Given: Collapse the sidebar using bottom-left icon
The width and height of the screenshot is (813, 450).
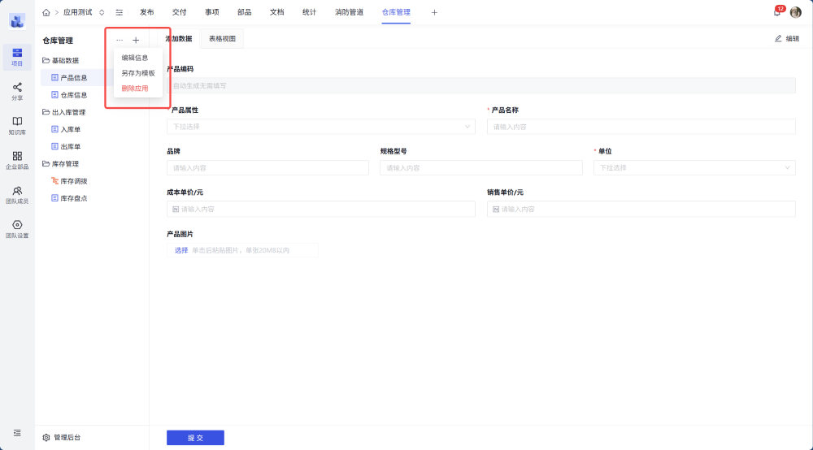Looking at the screenshot, I should coord(17,433).
